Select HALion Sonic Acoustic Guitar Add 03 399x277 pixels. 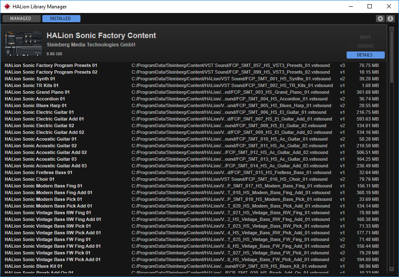click(46, 166)
